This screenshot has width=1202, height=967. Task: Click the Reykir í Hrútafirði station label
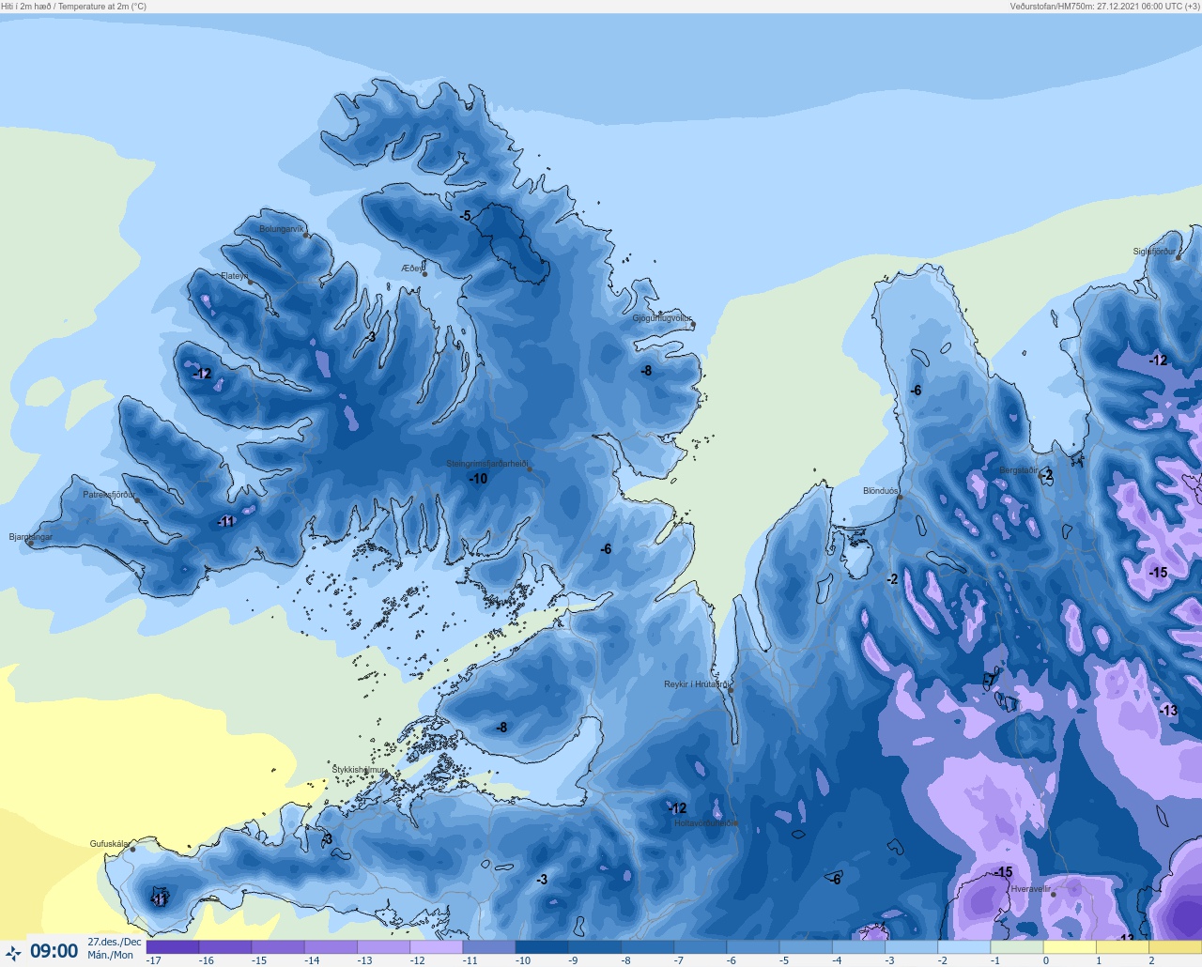tap(696, 684)
